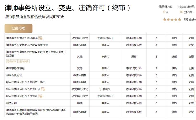Click 原件和复印件 in the 书面合伙协议 row
196x120 pixels.
point(134,75)
